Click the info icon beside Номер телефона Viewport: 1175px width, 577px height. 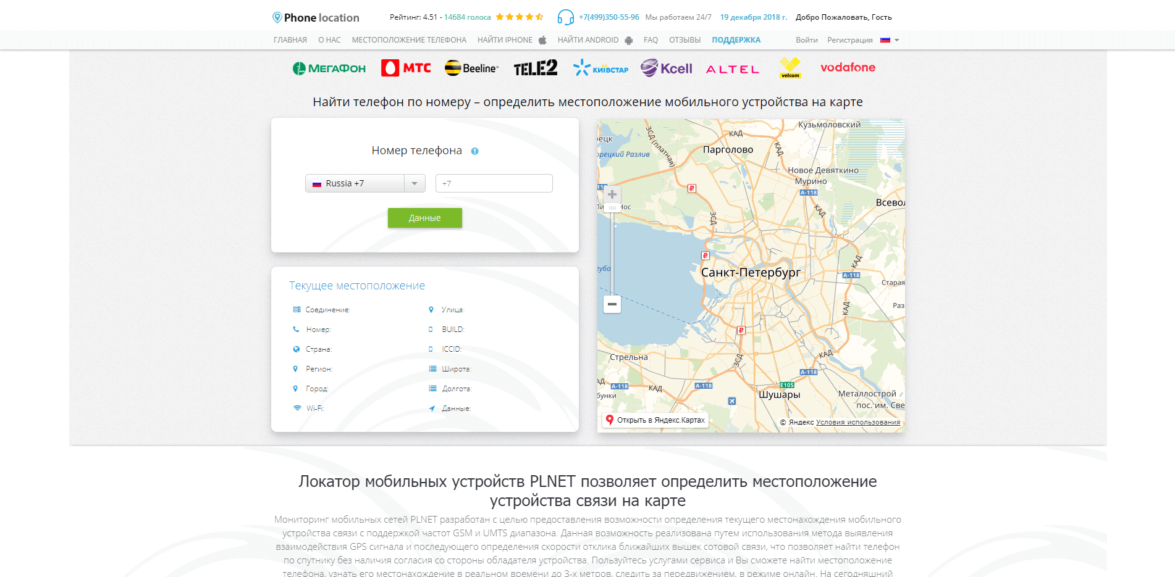[x=474, y=151]
